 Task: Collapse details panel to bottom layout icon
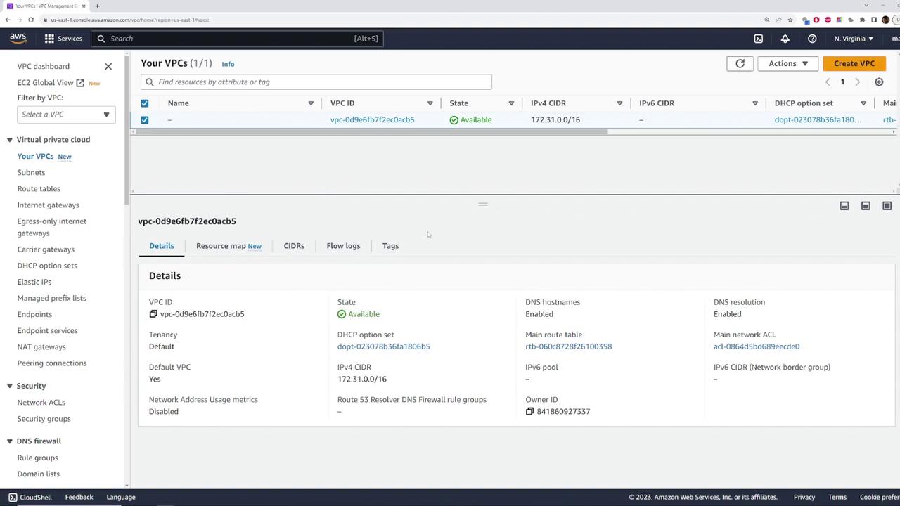pos(844,206)
